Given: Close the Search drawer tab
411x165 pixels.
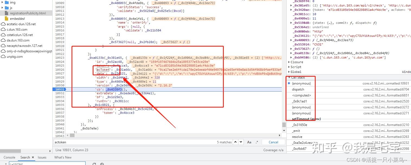Looking at the screenshot, I should pos(33,157).
